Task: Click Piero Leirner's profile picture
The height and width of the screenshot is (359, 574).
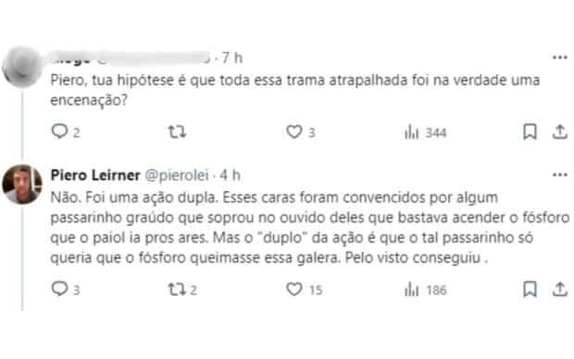Action: 22,184
